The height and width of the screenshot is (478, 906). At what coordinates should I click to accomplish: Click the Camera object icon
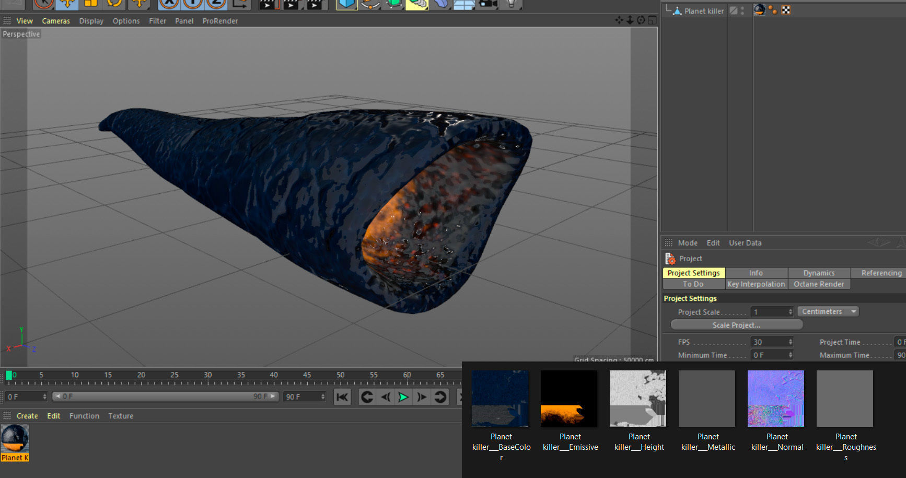[488, 4]
